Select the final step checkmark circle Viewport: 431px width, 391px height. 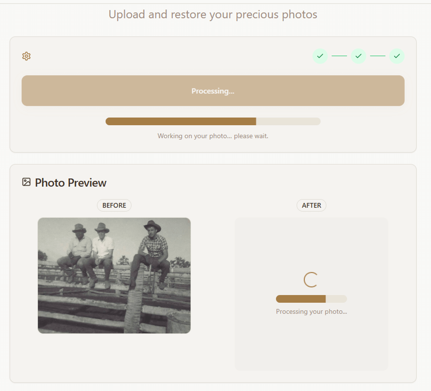click(397, 56)
